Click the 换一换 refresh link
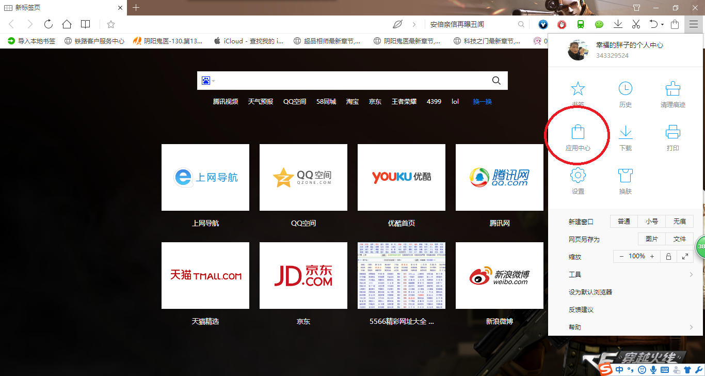Screen dimensions: 705x376 pyautogui.click(x=482, y=102)
